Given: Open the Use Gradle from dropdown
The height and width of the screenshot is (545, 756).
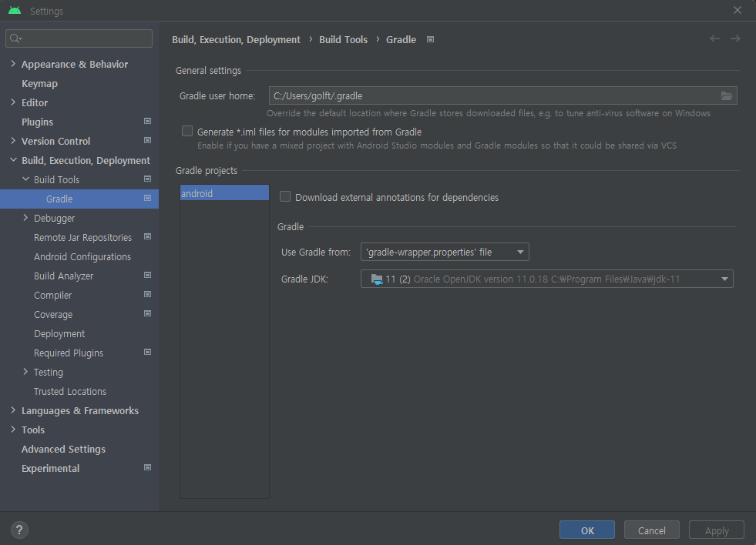Looking at the screenshot, I should (445, 252).
